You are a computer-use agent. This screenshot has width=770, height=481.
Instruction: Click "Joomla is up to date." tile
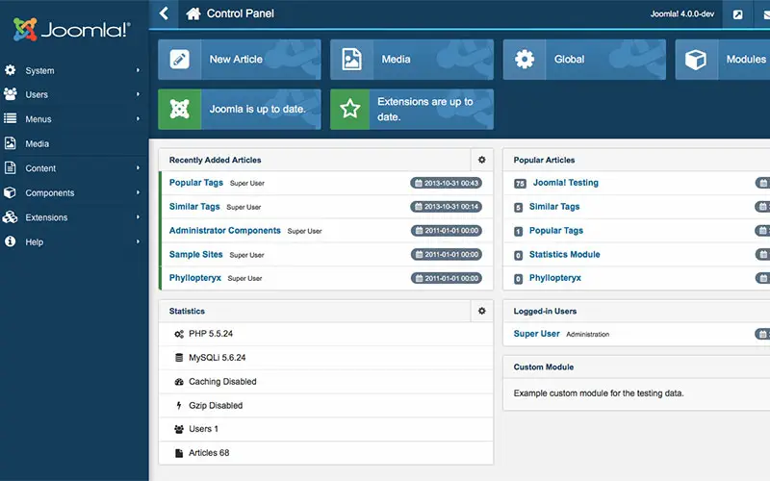[x=239, y=109]
